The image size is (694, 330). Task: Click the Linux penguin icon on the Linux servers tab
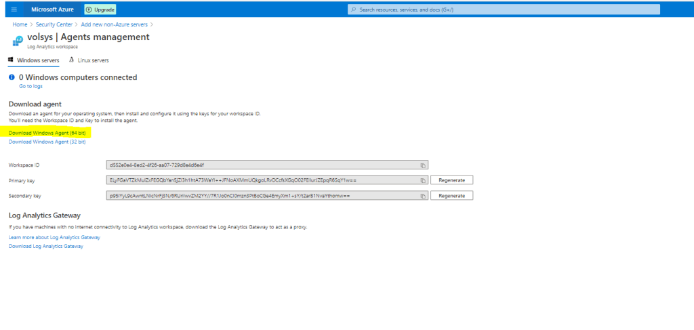point(71,60)
